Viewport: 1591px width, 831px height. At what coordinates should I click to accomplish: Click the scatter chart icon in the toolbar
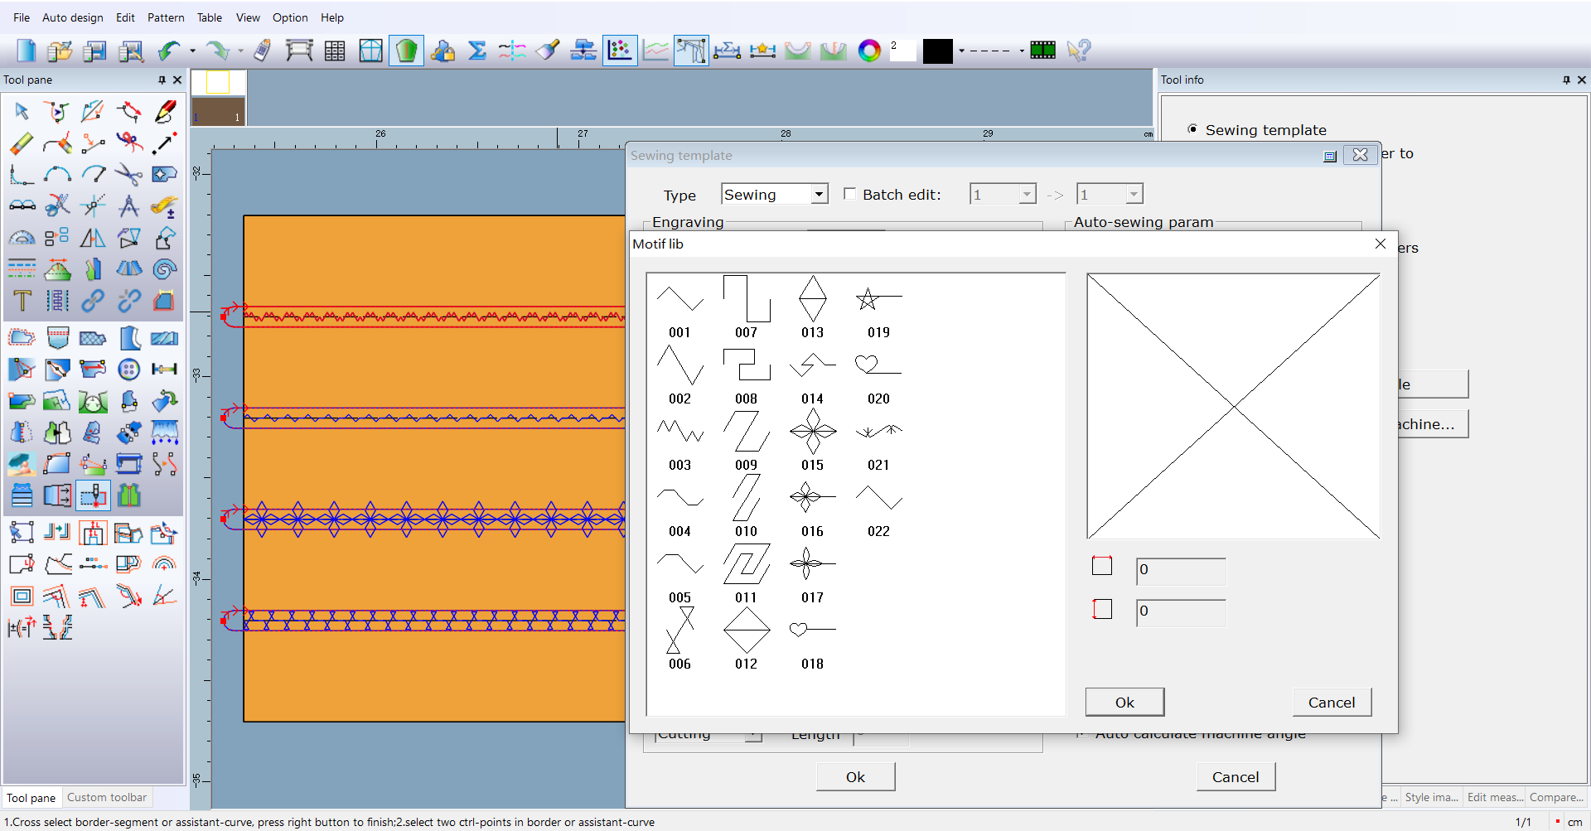pos(620,51)
